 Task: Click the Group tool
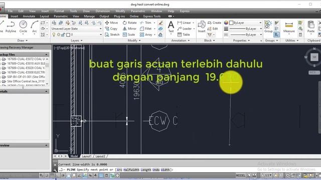point(268,26)
